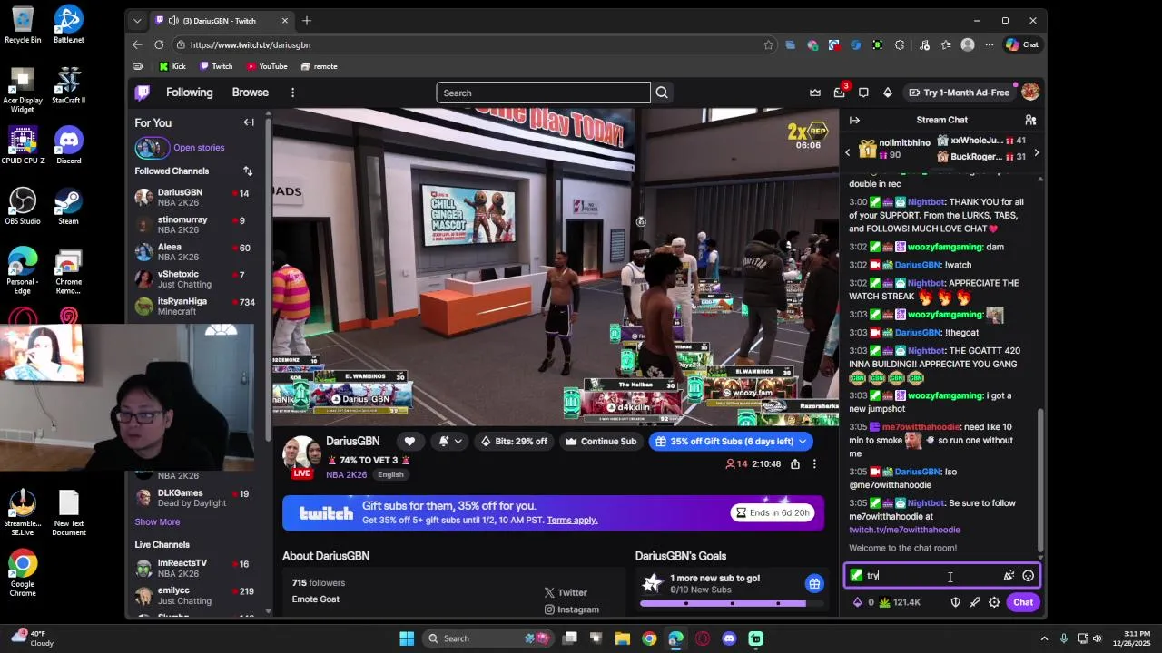Click the Get Bits diamond icon in header
1162x653 pixels.
tap(887, 93)
